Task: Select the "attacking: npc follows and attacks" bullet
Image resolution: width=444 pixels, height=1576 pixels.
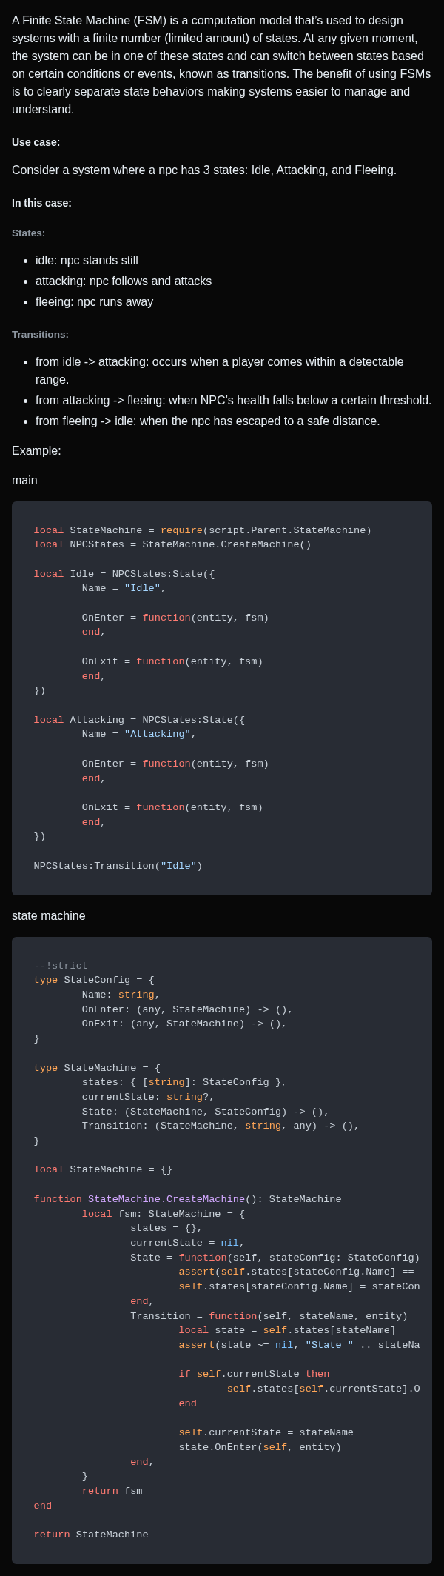Action: coord(124,281)
